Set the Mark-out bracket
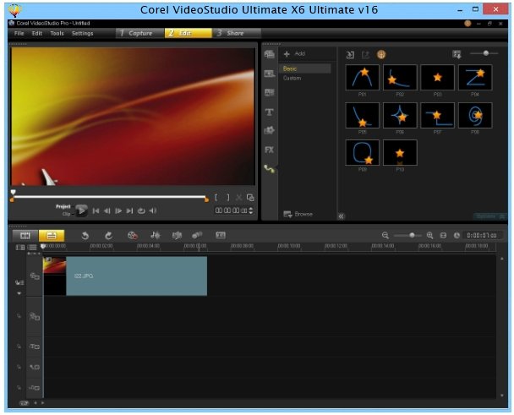514x415 pixels. click(x=227, y=197)
